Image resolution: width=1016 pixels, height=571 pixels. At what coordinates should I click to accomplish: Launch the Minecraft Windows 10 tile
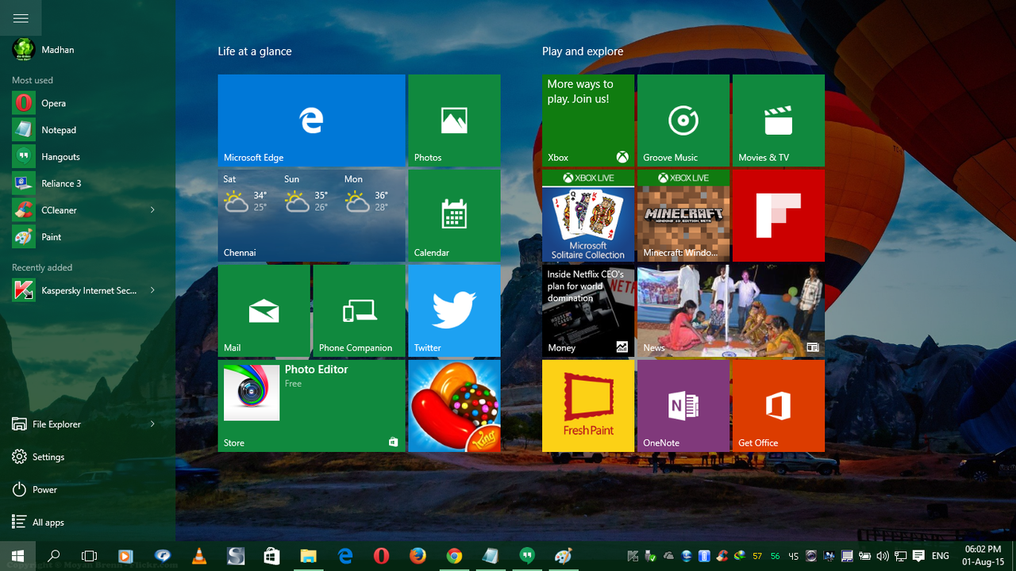pyautogui.click(x=683, y=216)
